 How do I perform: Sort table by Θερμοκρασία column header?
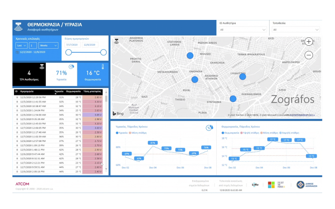pyautogui.click(x=73, y=92)
